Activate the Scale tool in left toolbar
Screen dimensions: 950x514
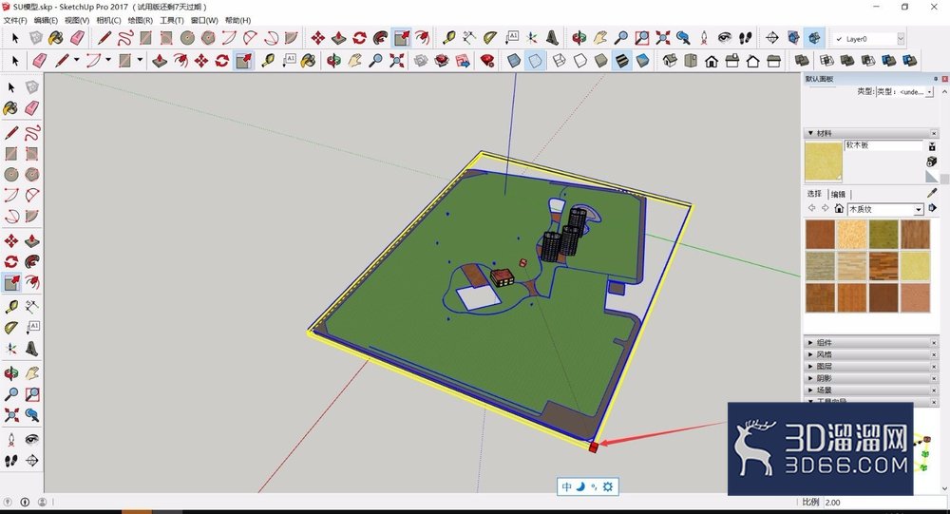[x=10, y=282]
